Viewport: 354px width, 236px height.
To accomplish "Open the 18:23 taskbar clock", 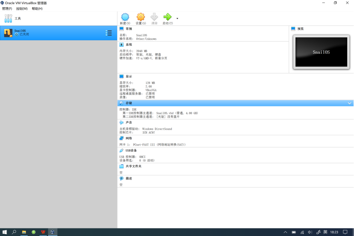I will [334, 232].
